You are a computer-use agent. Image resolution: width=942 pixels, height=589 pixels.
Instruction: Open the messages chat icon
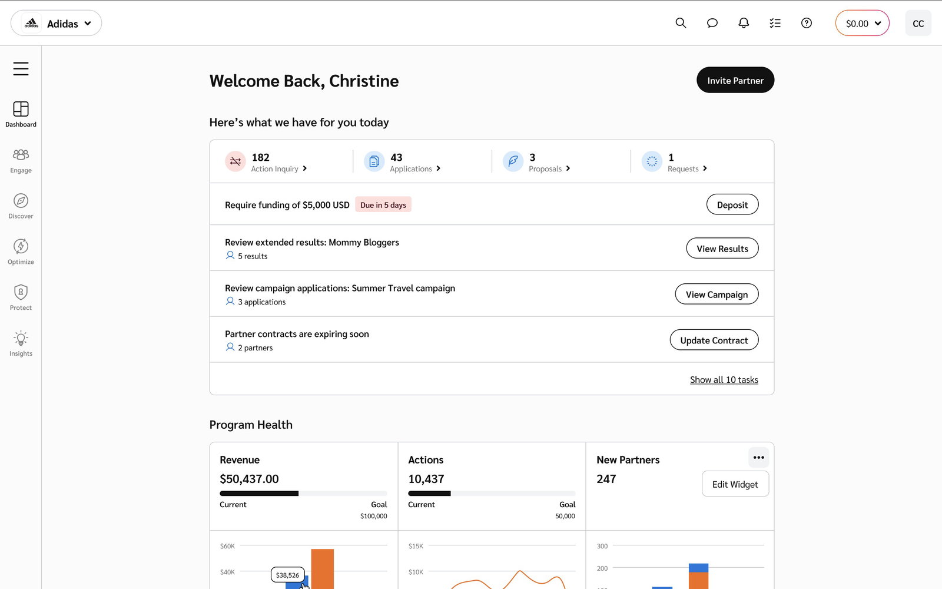click(712, 23)
